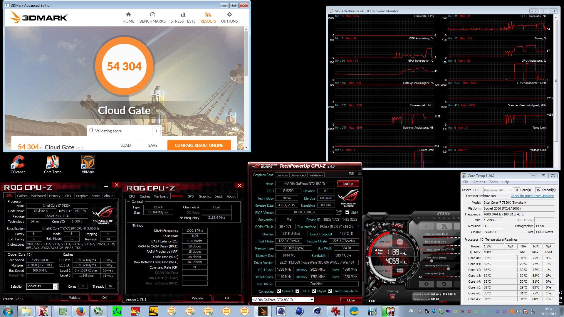Click Afterburner Kombustor K button
Viewport: 564px width, 317px height.
pos(426,226)
